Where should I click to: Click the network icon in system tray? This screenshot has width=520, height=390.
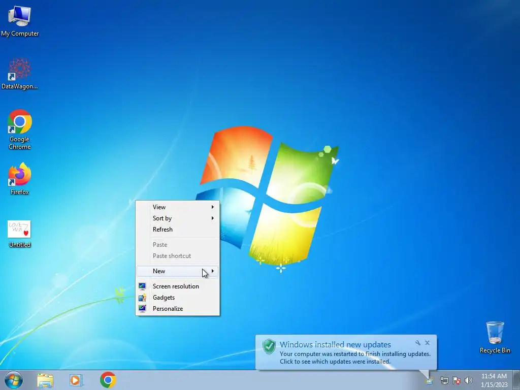click(444, 380)
